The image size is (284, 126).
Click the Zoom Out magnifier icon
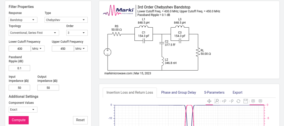click(x=231, y=101)
